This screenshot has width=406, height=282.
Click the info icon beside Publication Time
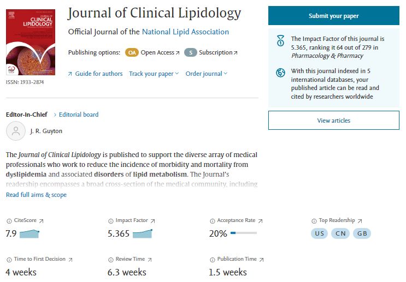click(213, 260)
